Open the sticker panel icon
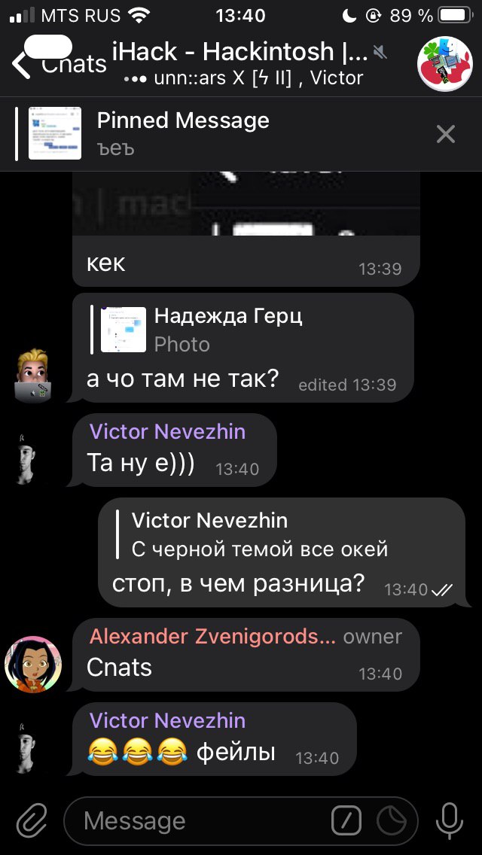 392,821
